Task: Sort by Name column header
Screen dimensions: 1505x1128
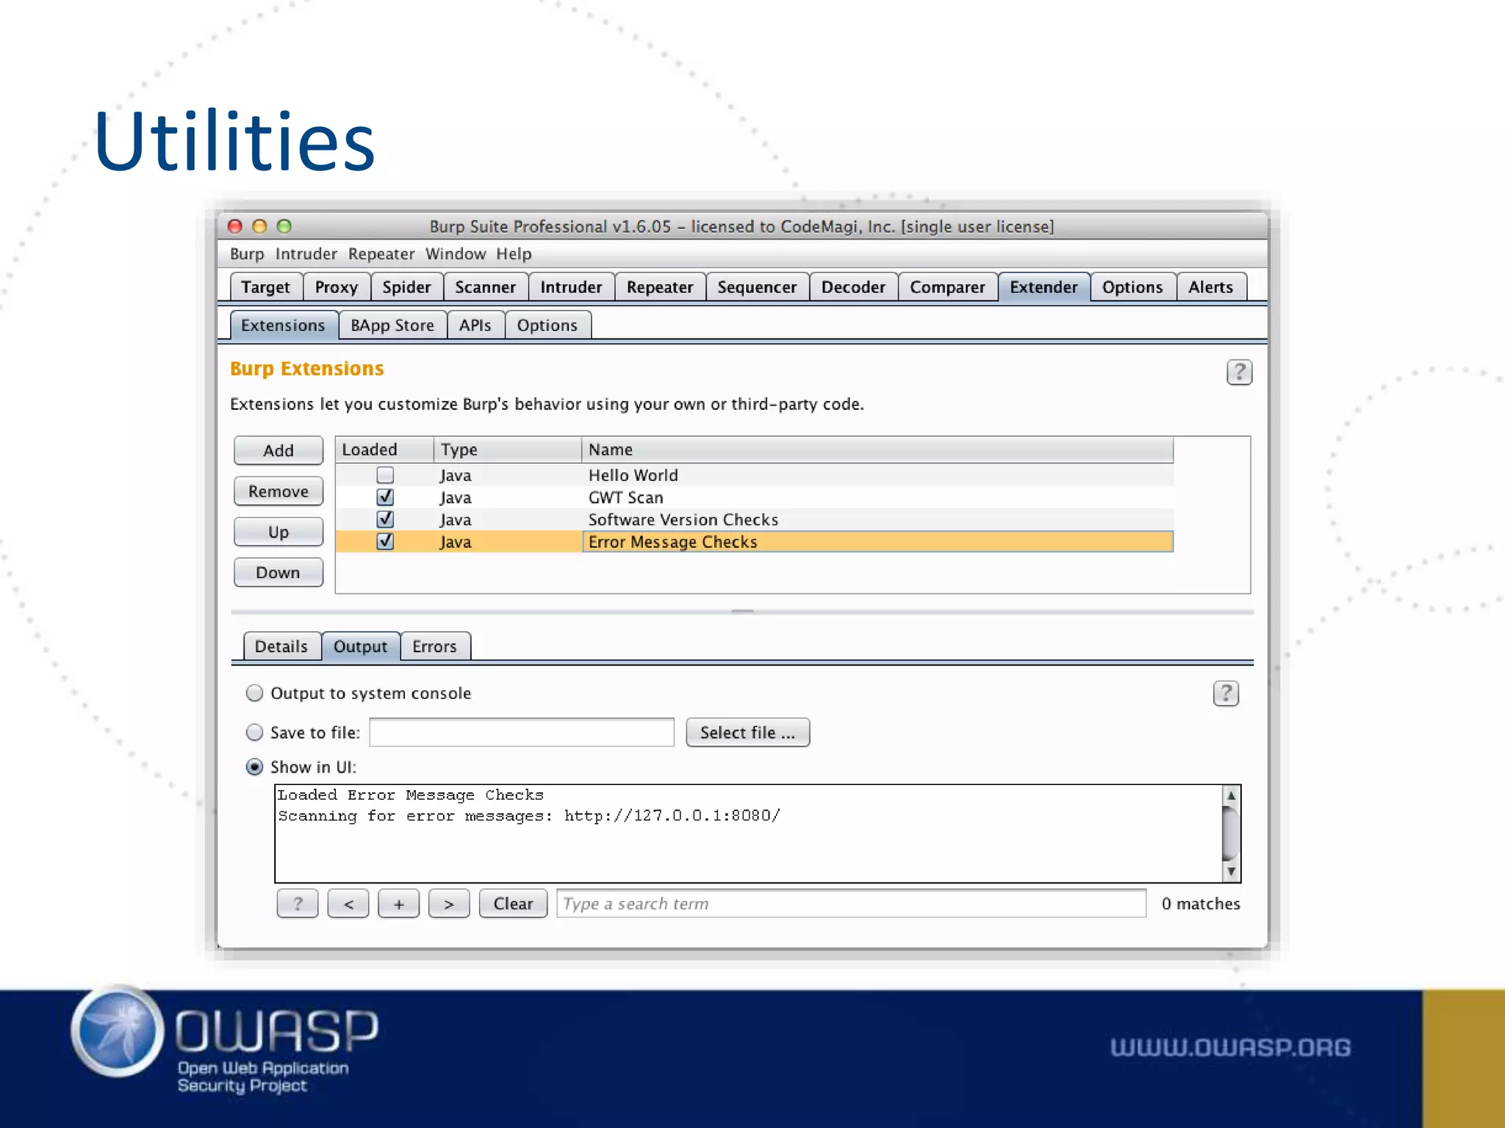Action: [x=877, y=449]
